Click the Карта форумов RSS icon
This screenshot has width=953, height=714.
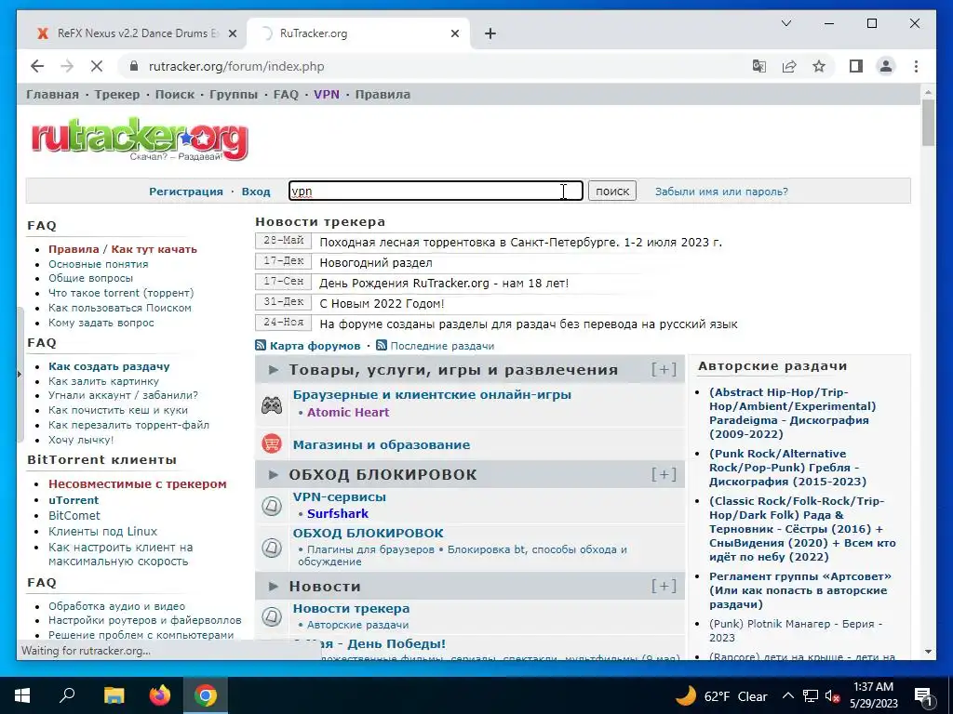click(x=261, y=346)
